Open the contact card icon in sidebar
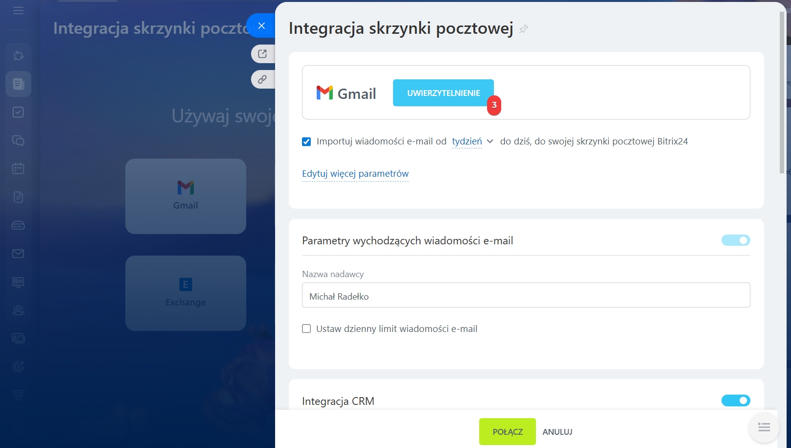The image size is (791, 448). (x=18, y=338)
